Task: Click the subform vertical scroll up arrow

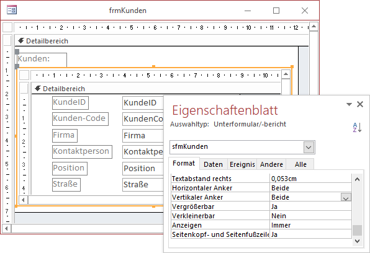Action: [x=286, y=74]
